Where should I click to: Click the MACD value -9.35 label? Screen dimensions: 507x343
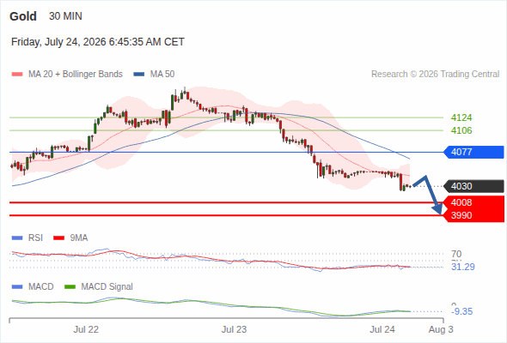click(x=461, y=311)
